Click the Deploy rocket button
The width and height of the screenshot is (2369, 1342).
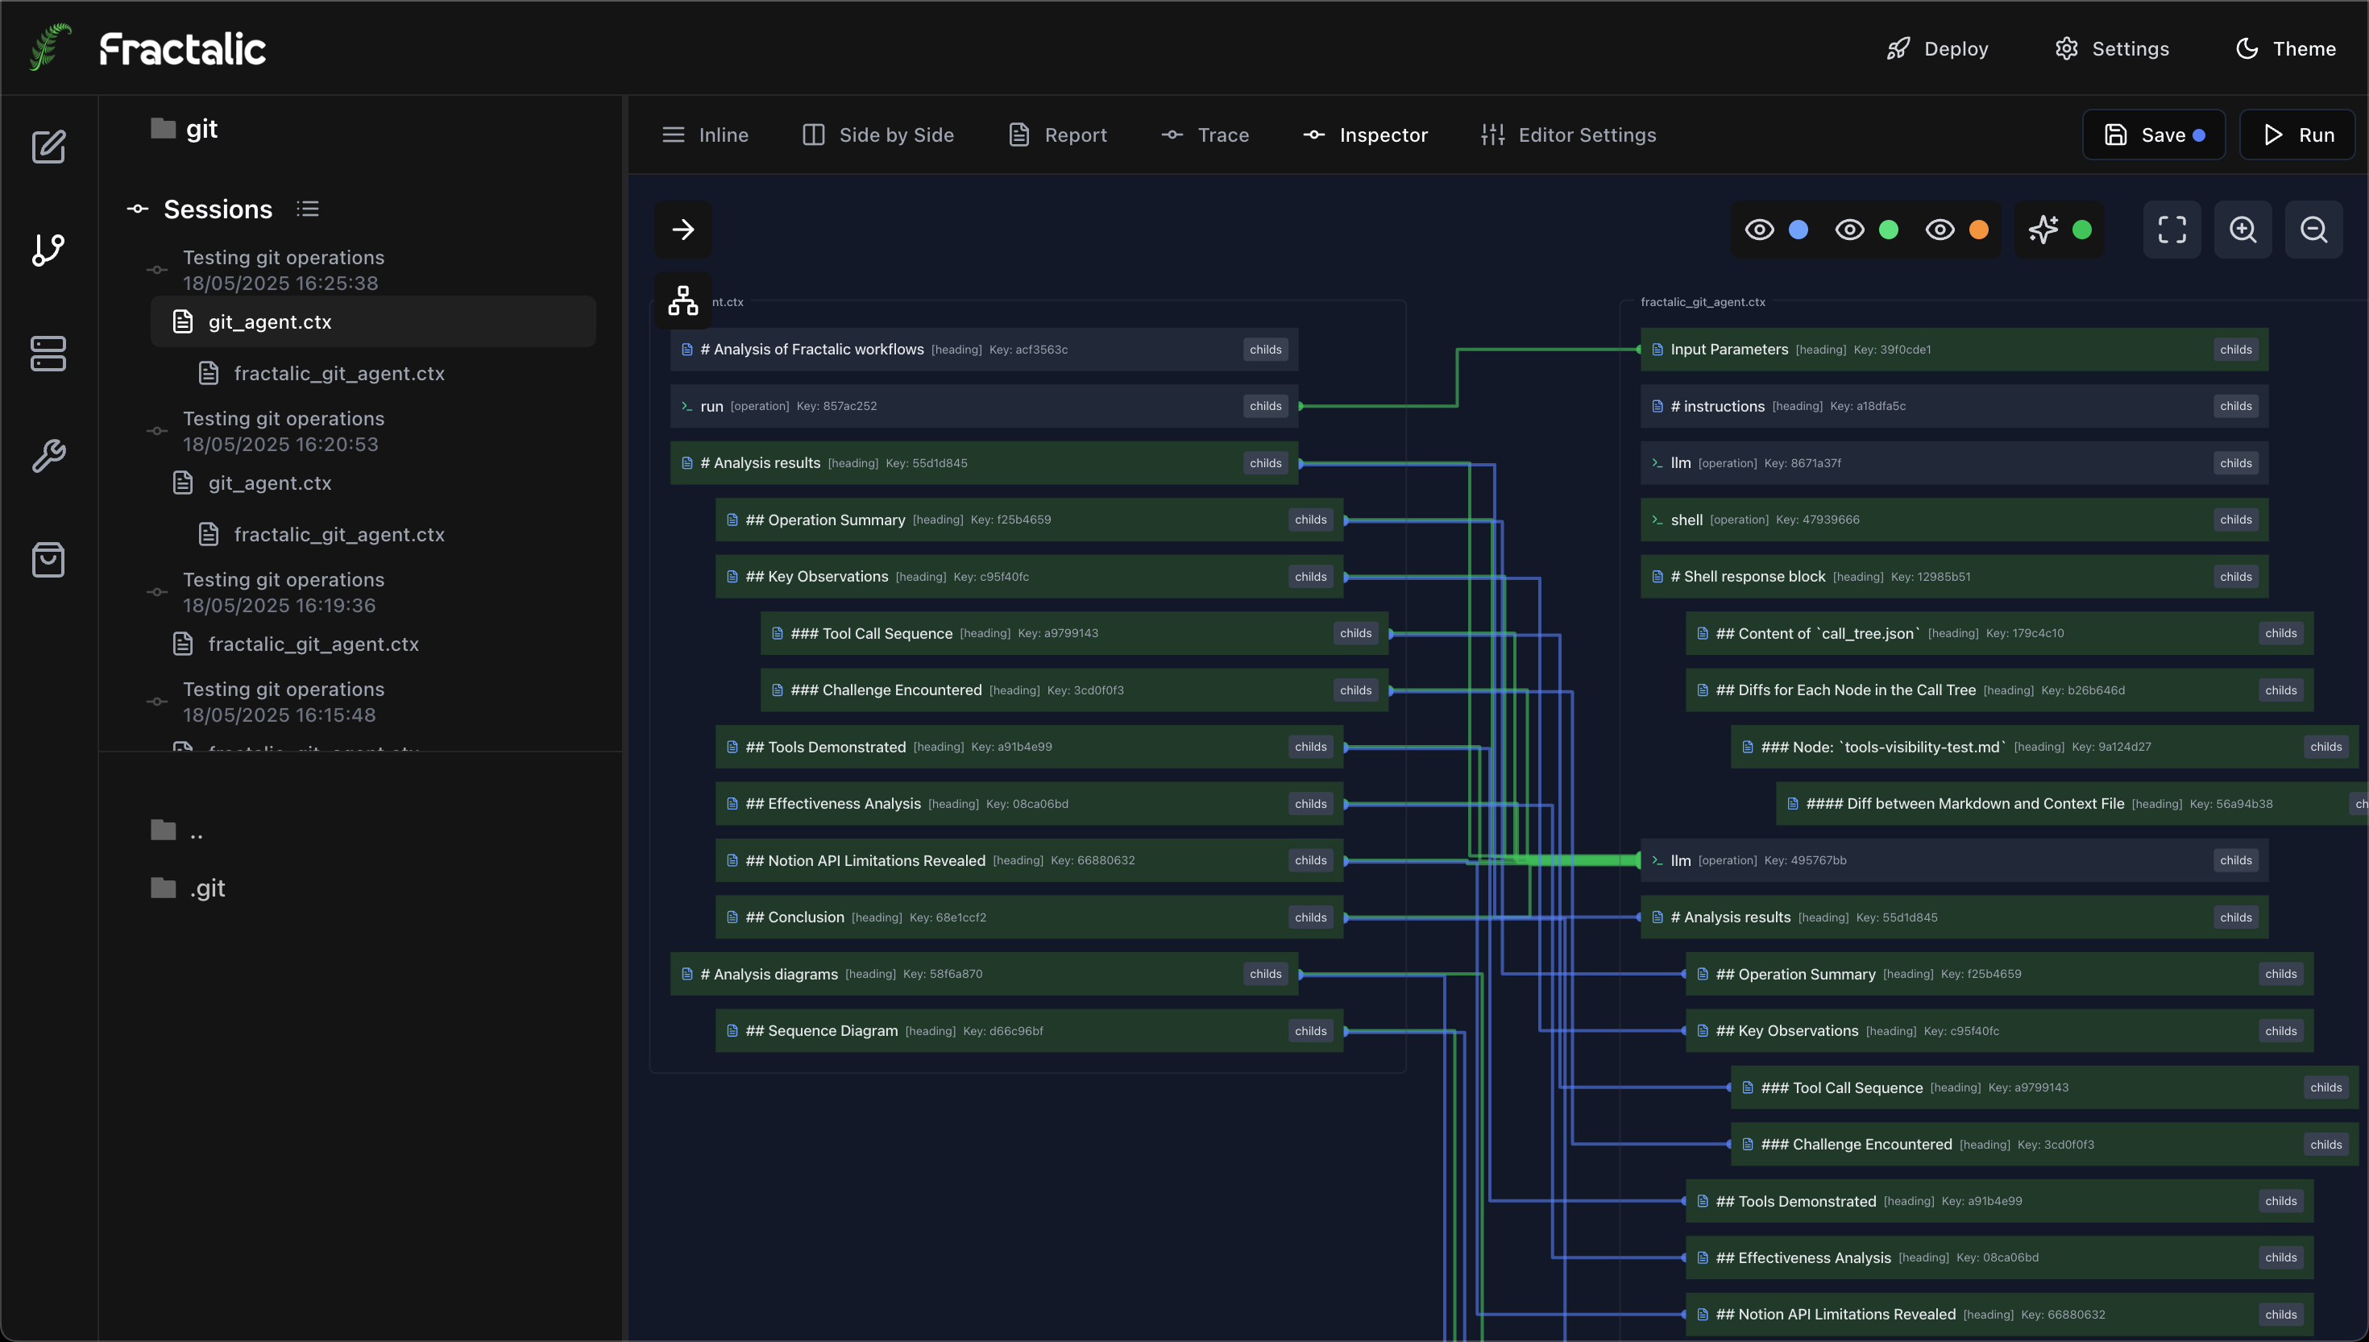[1936, 49]
